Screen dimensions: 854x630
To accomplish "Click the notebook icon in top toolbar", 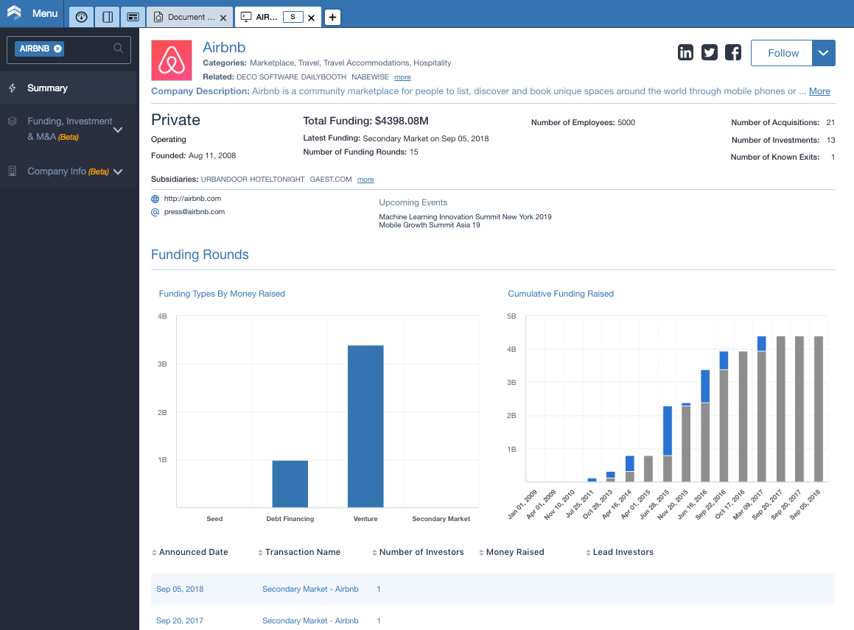I will pos(108,17).
